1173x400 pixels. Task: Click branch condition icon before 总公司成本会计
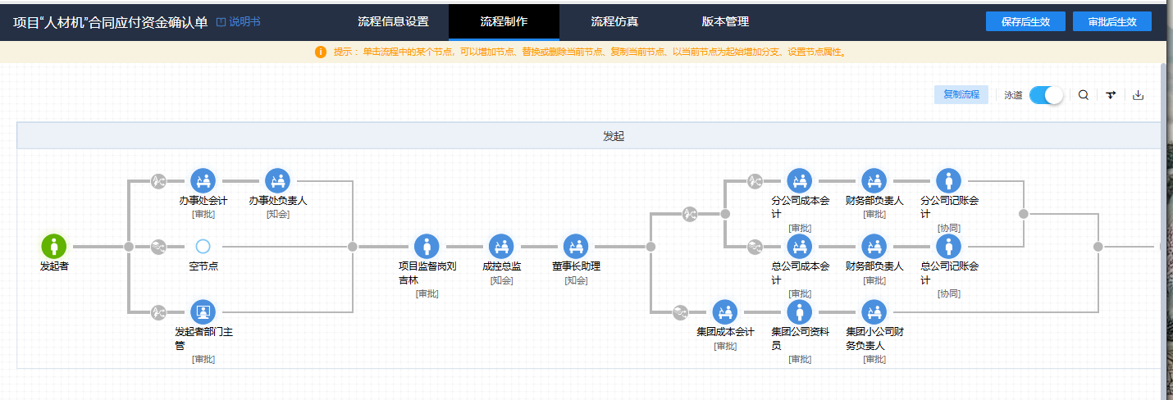pos(755,246)
